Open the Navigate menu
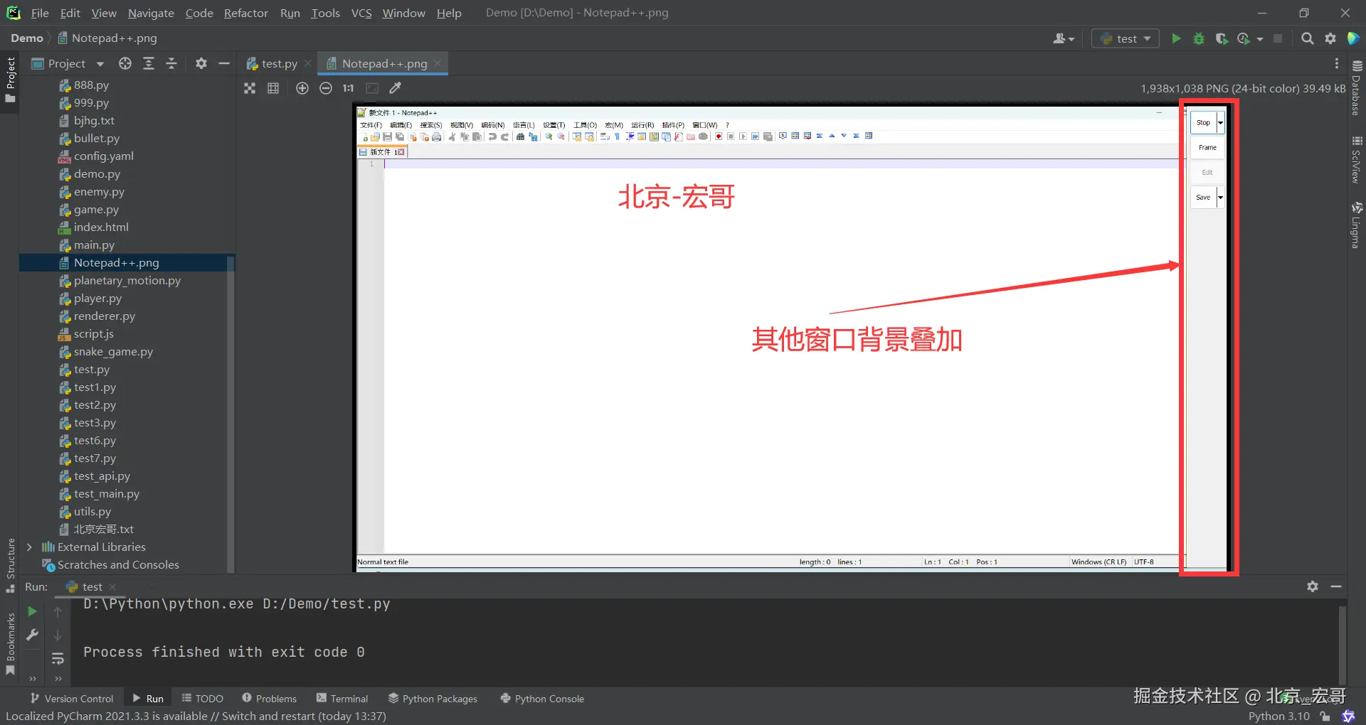 coord(151,13)
